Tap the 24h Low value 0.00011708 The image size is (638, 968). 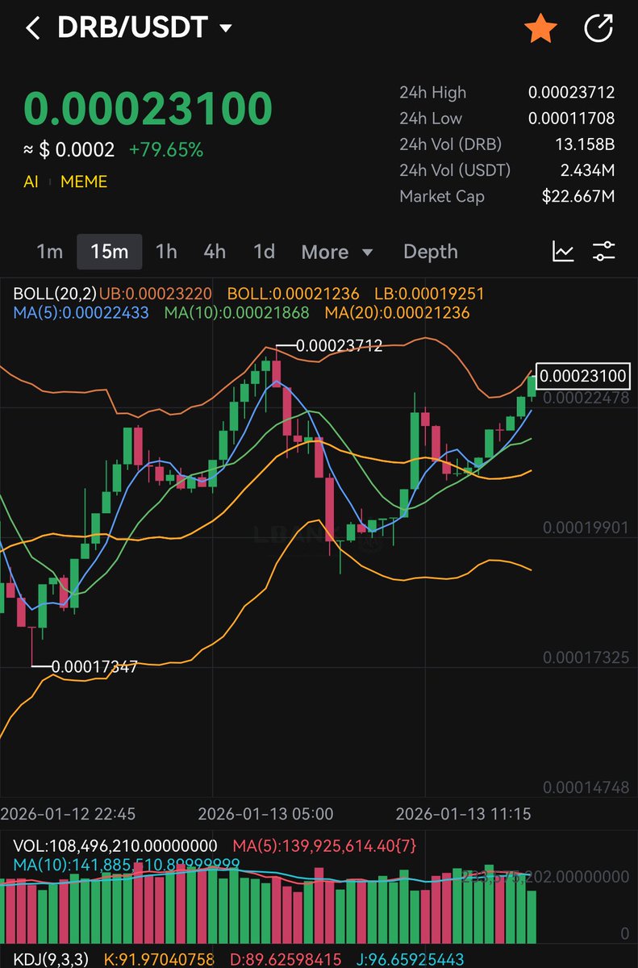coord(571,118)
